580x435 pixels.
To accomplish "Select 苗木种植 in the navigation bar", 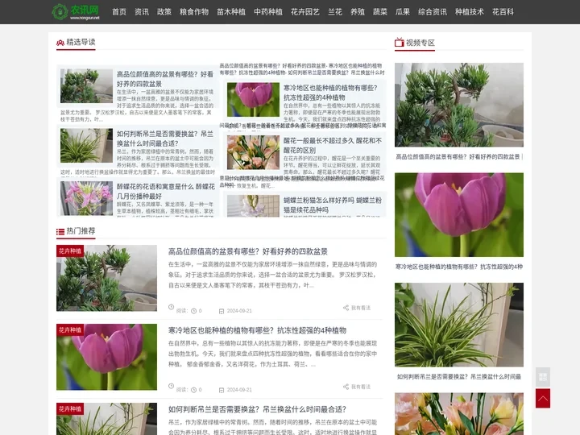I will click(x=231, y=12).
